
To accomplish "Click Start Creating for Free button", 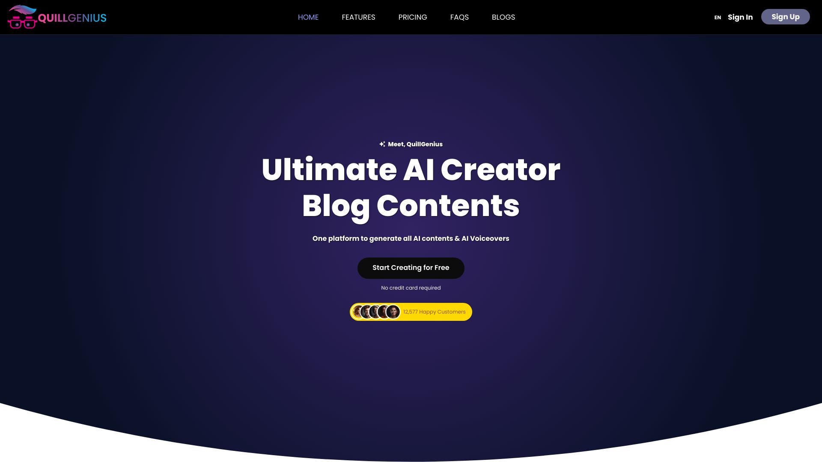I will coord(411,268).
